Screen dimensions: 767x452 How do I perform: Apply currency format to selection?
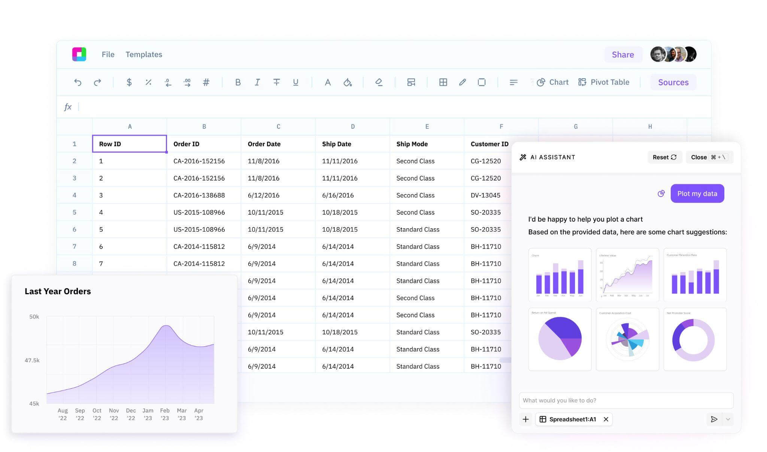pos(129,82)
